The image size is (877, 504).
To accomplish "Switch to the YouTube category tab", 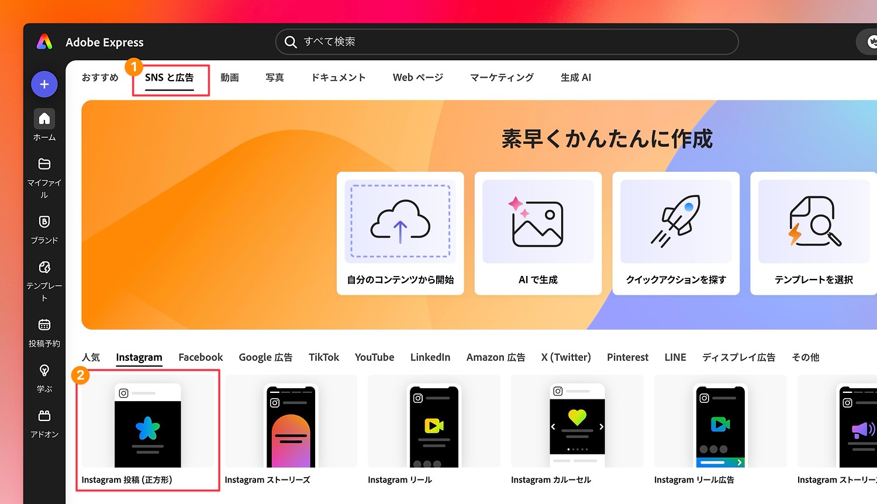I will tap(374, 357).
